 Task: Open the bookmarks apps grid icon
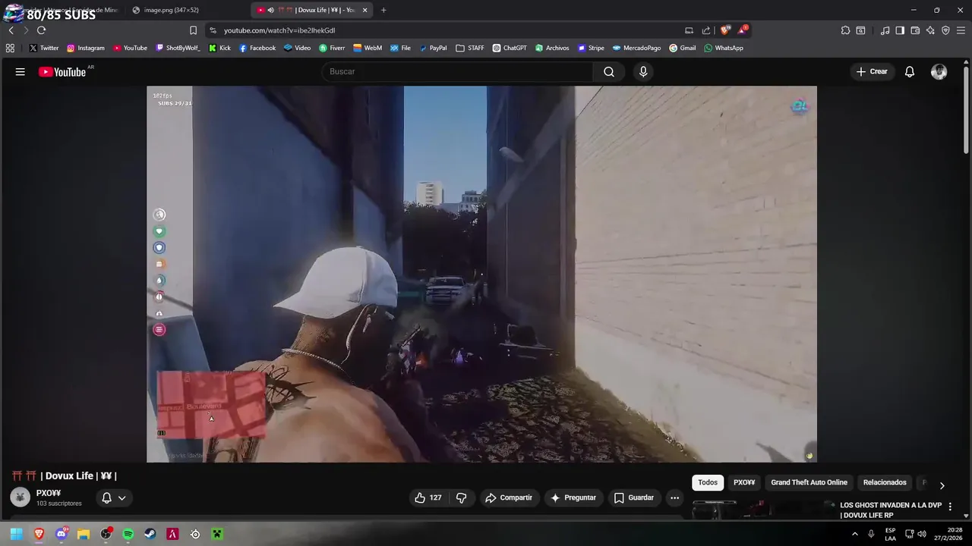pyautogui.click(x=10, y=48)
